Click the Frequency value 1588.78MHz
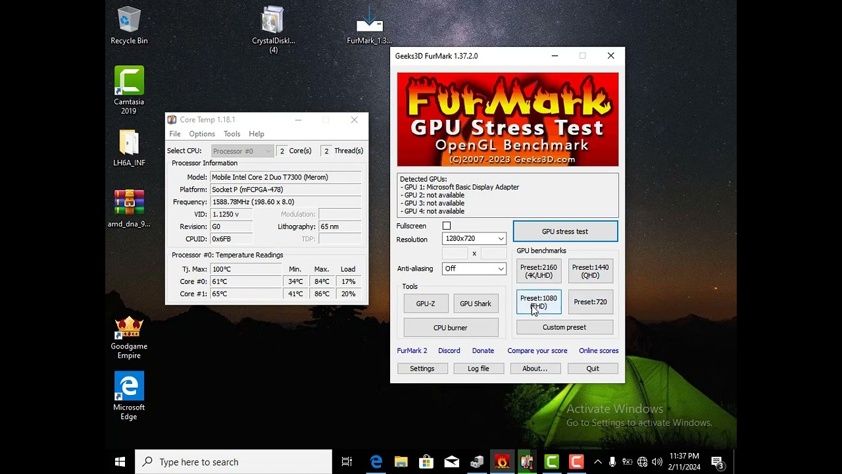Screen dimensions: 842x474 [x=285, y=202]
